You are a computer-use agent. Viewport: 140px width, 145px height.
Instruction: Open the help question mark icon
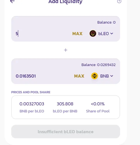point(119,1)
